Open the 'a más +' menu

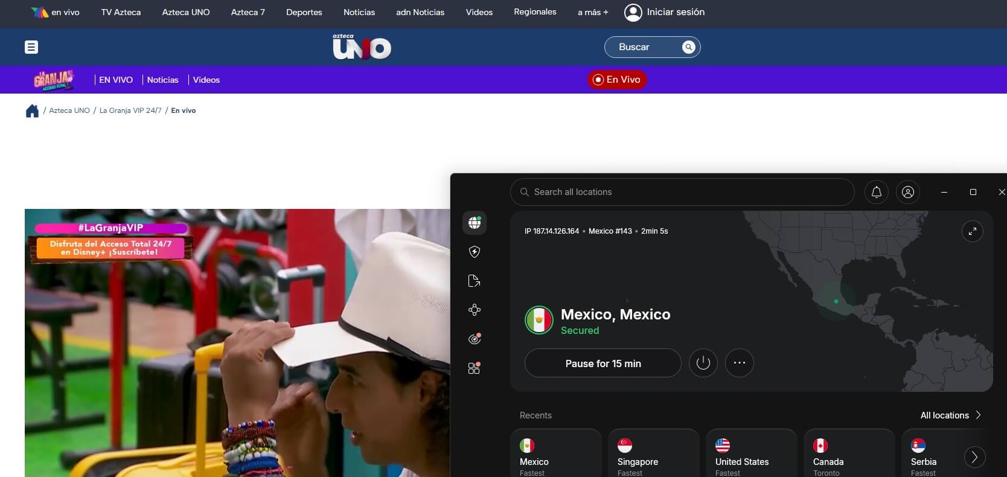[593, 12]
